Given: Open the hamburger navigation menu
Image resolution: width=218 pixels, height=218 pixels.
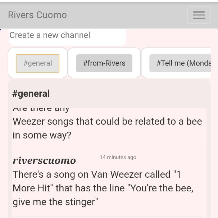Looking at the screenshot, I should point(199,15).
